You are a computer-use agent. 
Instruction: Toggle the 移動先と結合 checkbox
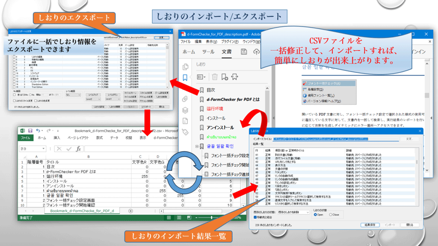[x=255, y=217]
